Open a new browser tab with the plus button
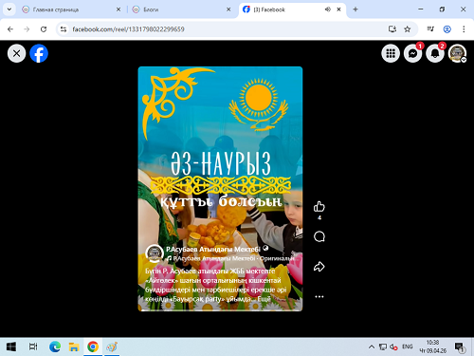474x356 pixels. click(355, 9)
